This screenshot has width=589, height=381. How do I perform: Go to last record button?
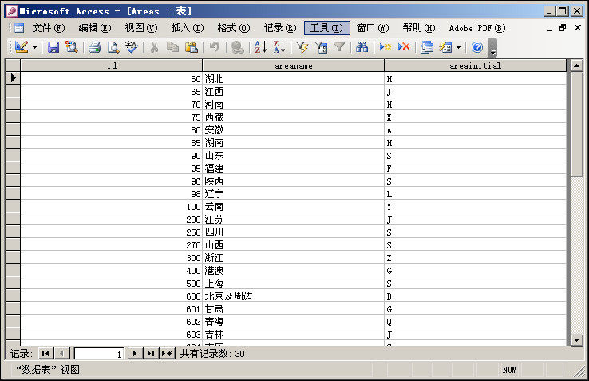pyautogui.click(x=151, y=354)
